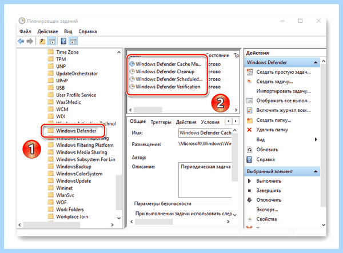Select the WlanSvc folder
This screenshot has height=253, width=343.
click(x=65, y=195)
